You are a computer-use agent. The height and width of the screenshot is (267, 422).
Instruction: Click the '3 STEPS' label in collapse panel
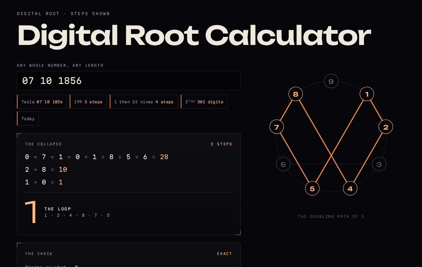coord(222,144)
